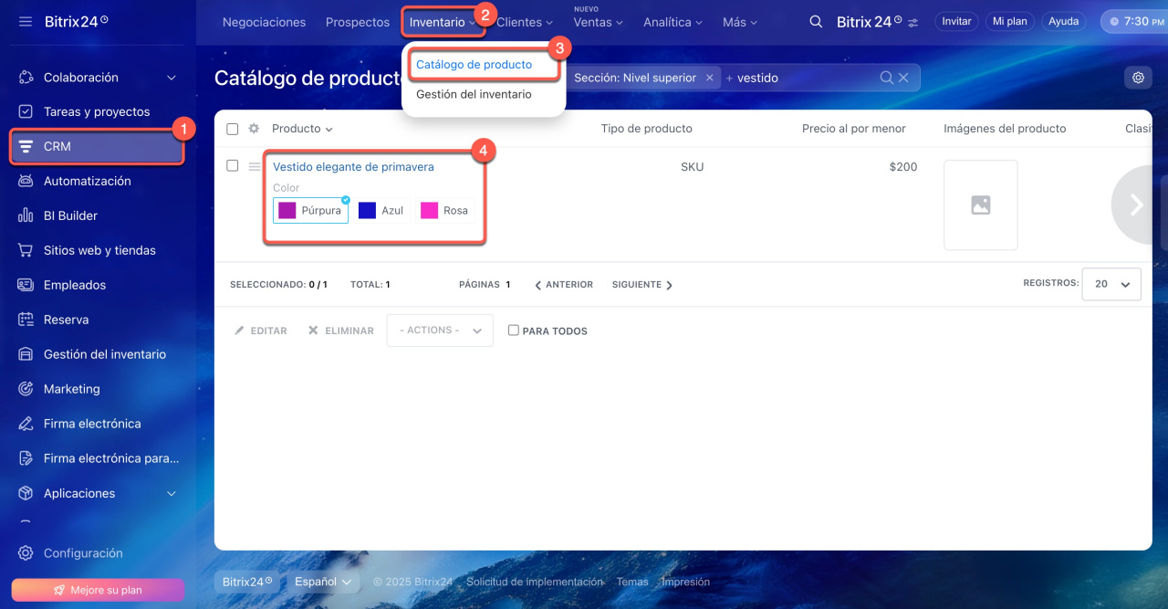Select 'Gestión del inventario' from Inventario menu

(474, 94)
